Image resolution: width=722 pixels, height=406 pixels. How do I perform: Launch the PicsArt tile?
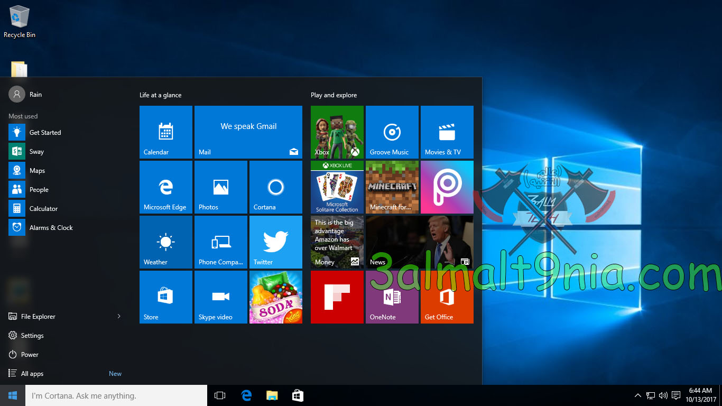coord(447,187)
